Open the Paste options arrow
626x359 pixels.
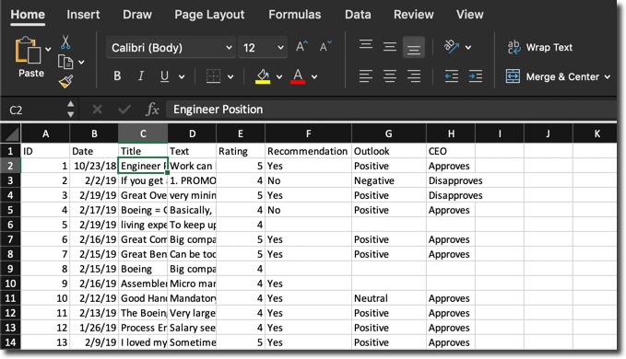(48, 50)
